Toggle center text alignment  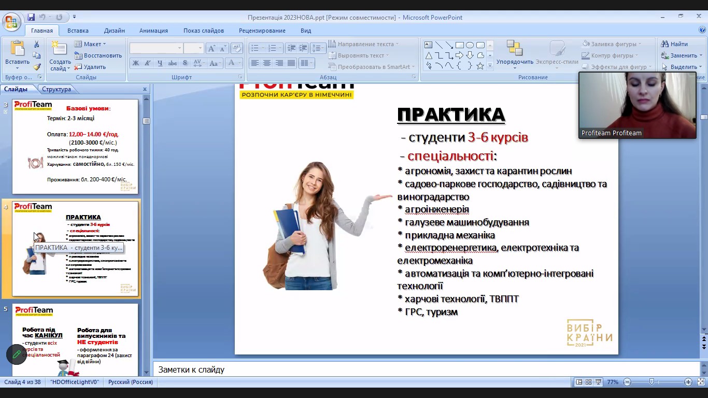click(x=267, y=63)
